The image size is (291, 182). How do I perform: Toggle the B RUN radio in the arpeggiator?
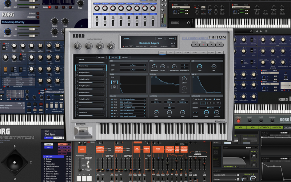pos(214,99)
